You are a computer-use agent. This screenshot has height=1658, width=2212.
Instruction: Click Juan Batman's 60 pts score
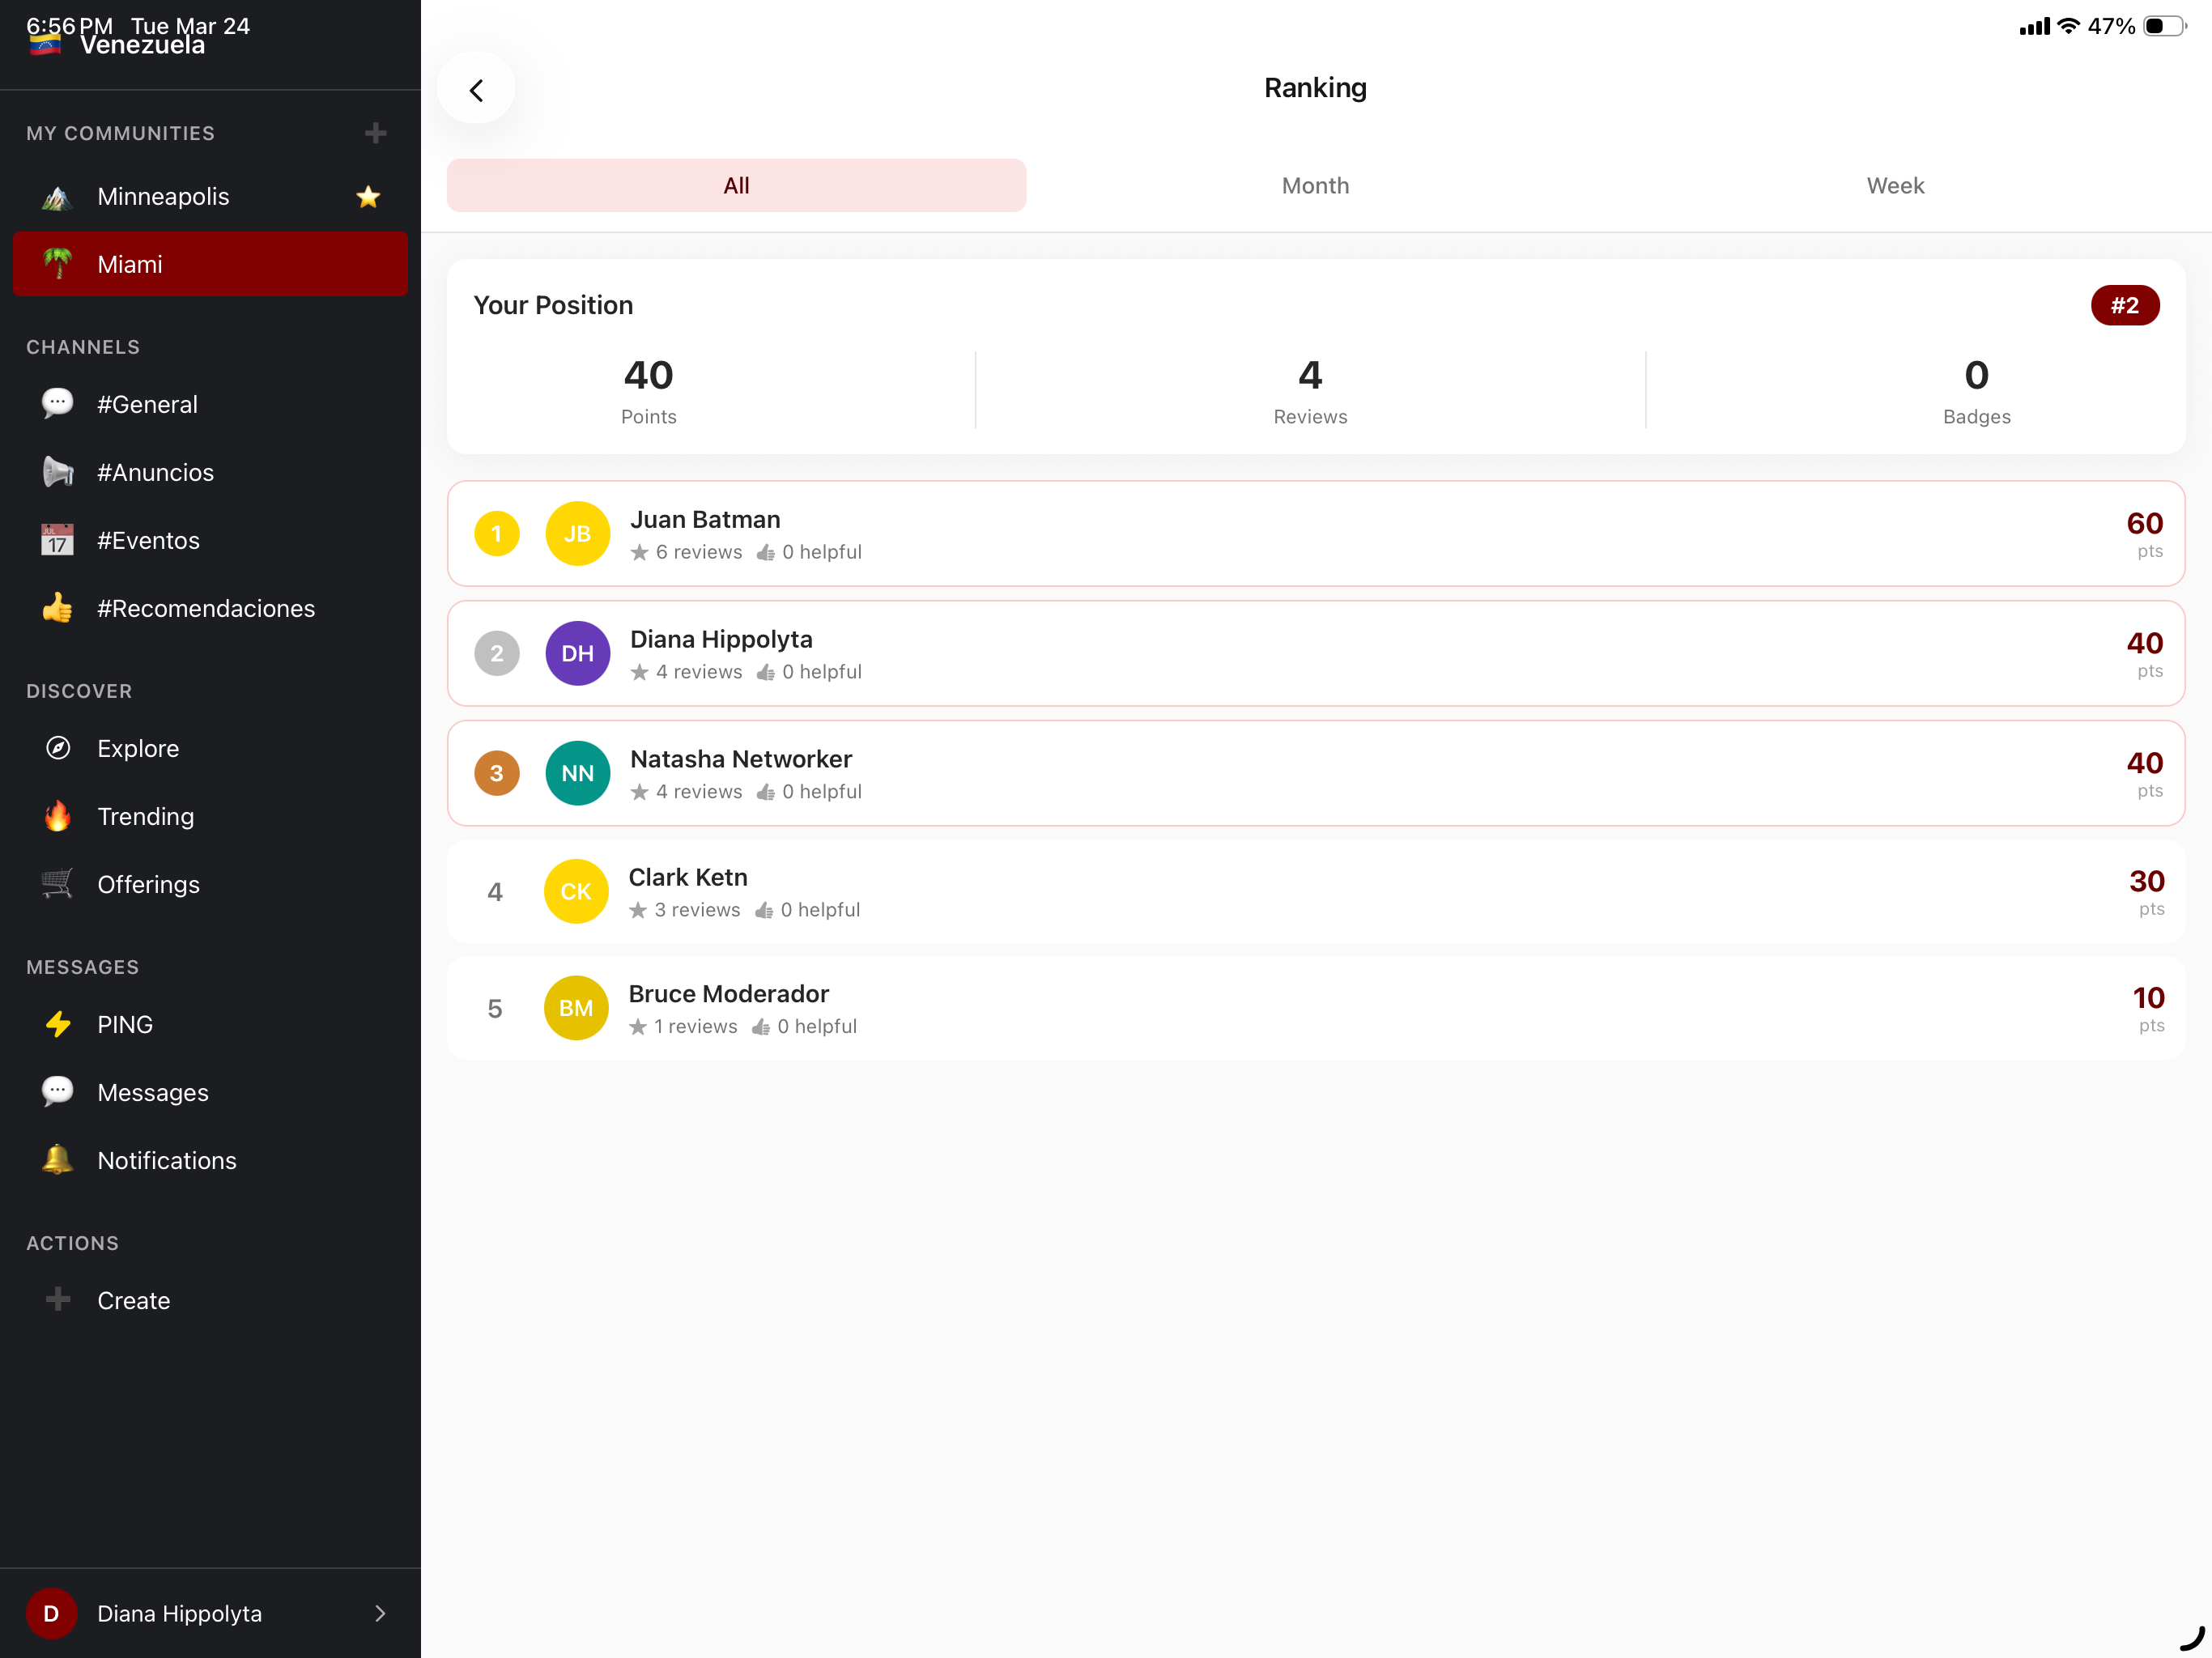[2144, 535]
